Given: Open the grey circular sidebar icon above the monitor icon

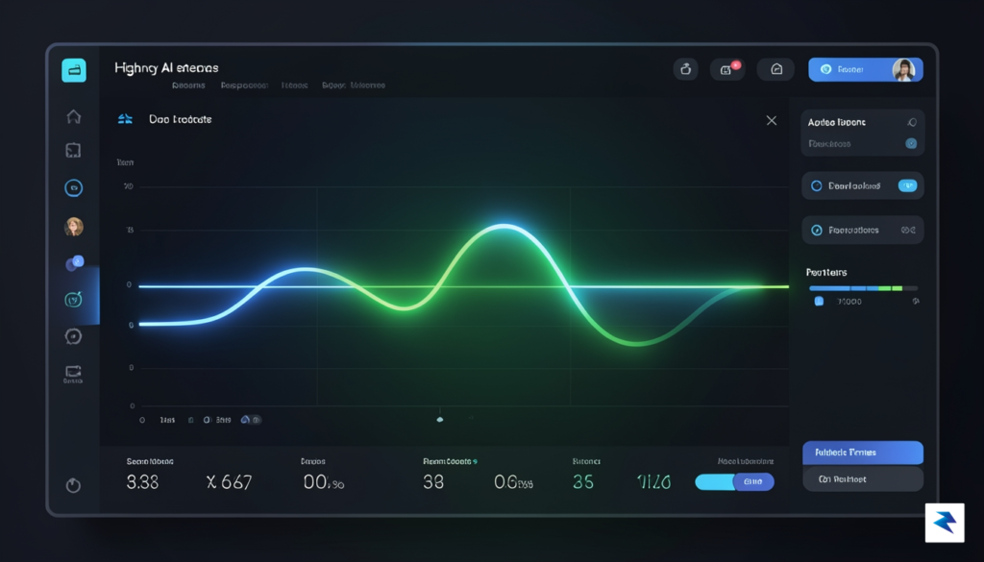Looking at the screenshot, I should [73, 336].
